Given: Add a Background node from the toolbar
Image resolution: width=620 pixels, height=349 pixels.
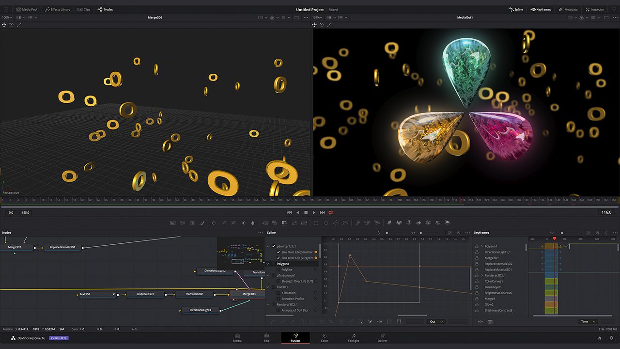Looking at the screenshot, I should (172, 223).
